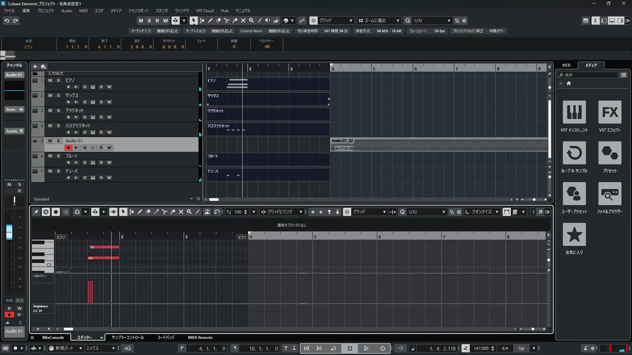Open Loops & Samples tile
The width and height of the screenshot is (632, 355).
pyautogui.click(x=574, y=153)
